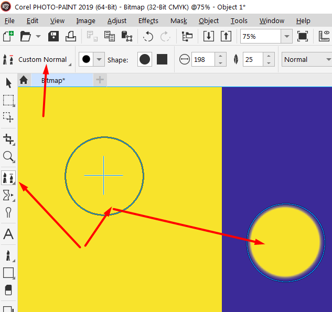Select the Liquid smear tool
332x312 pixels.
[8, 195]
